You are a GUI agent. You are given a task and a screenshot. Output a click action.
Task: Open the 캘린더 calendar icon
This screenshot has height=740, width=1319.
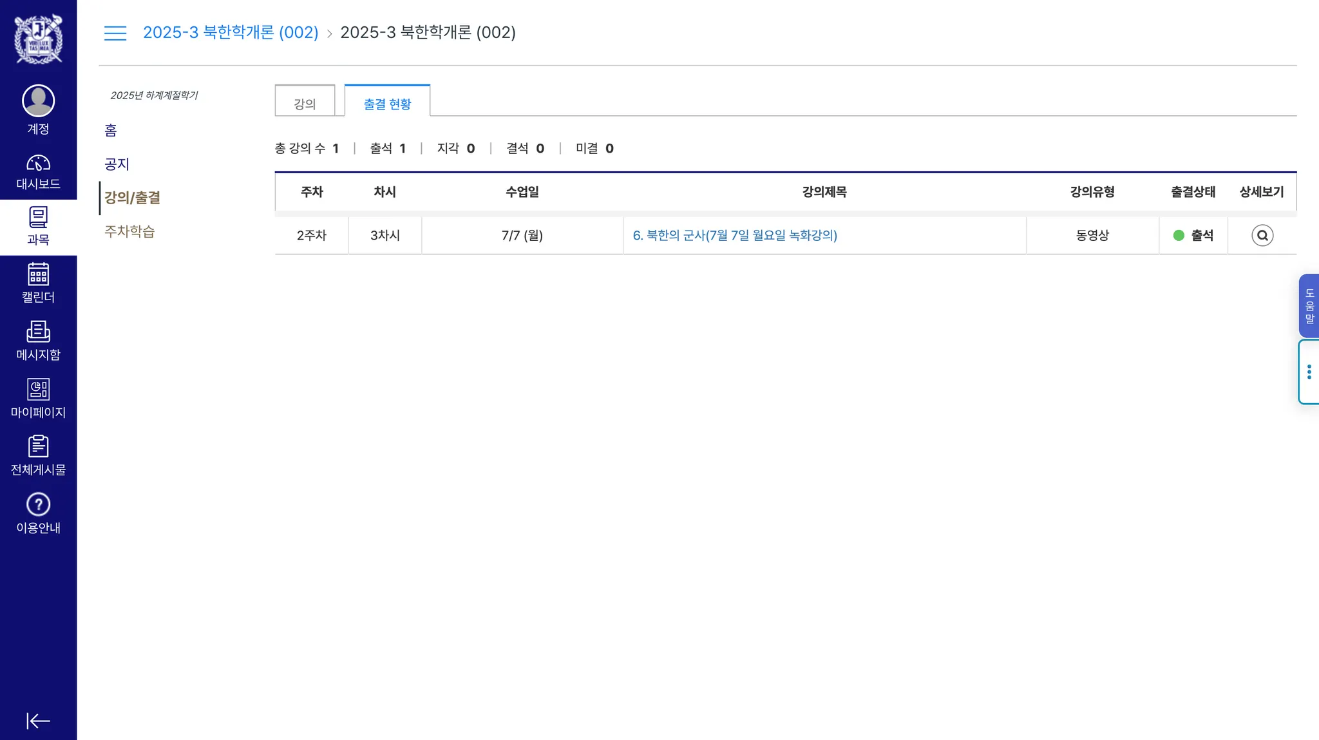(x=38, y=274)
